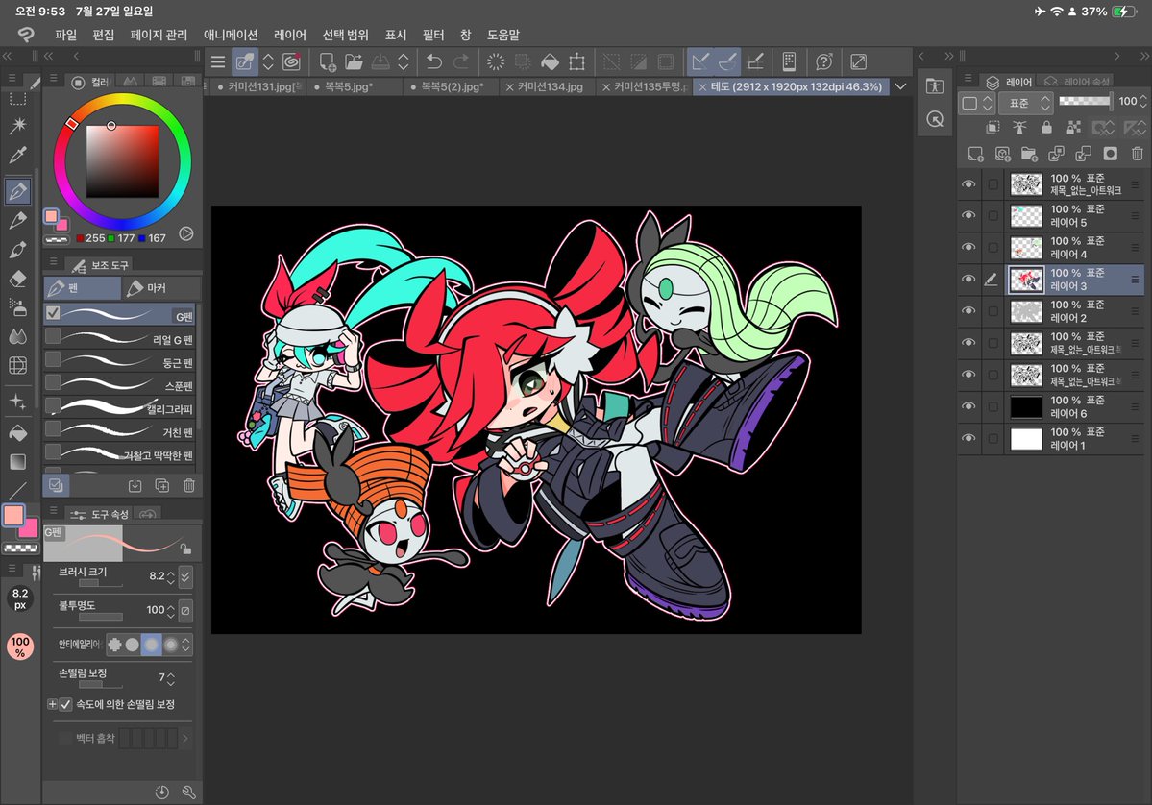Switch to the 복복5.jpg tab

(x=349, y=86)
